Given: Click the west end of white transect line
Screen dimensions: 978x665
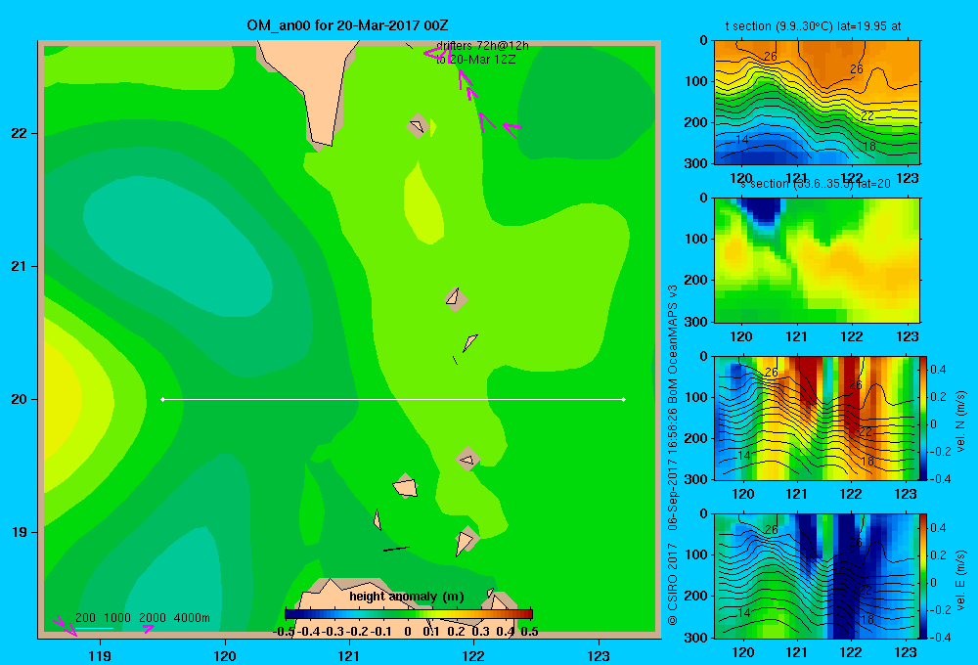Looking at the screenshot, I should point(162,399).
